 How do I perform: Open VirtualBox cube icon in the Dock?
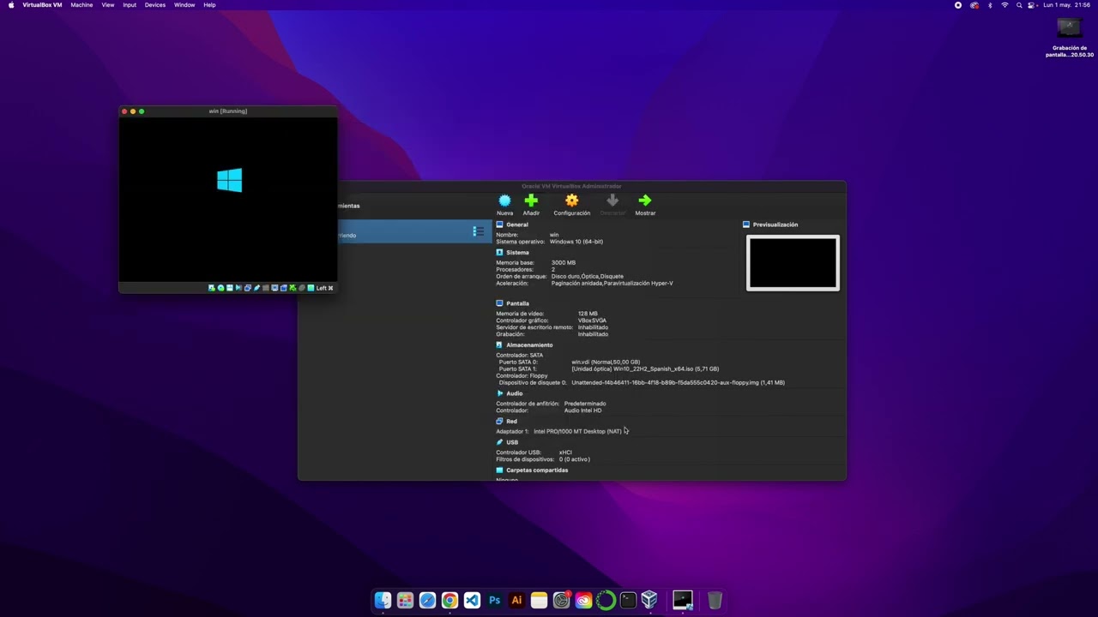point(650,600)
